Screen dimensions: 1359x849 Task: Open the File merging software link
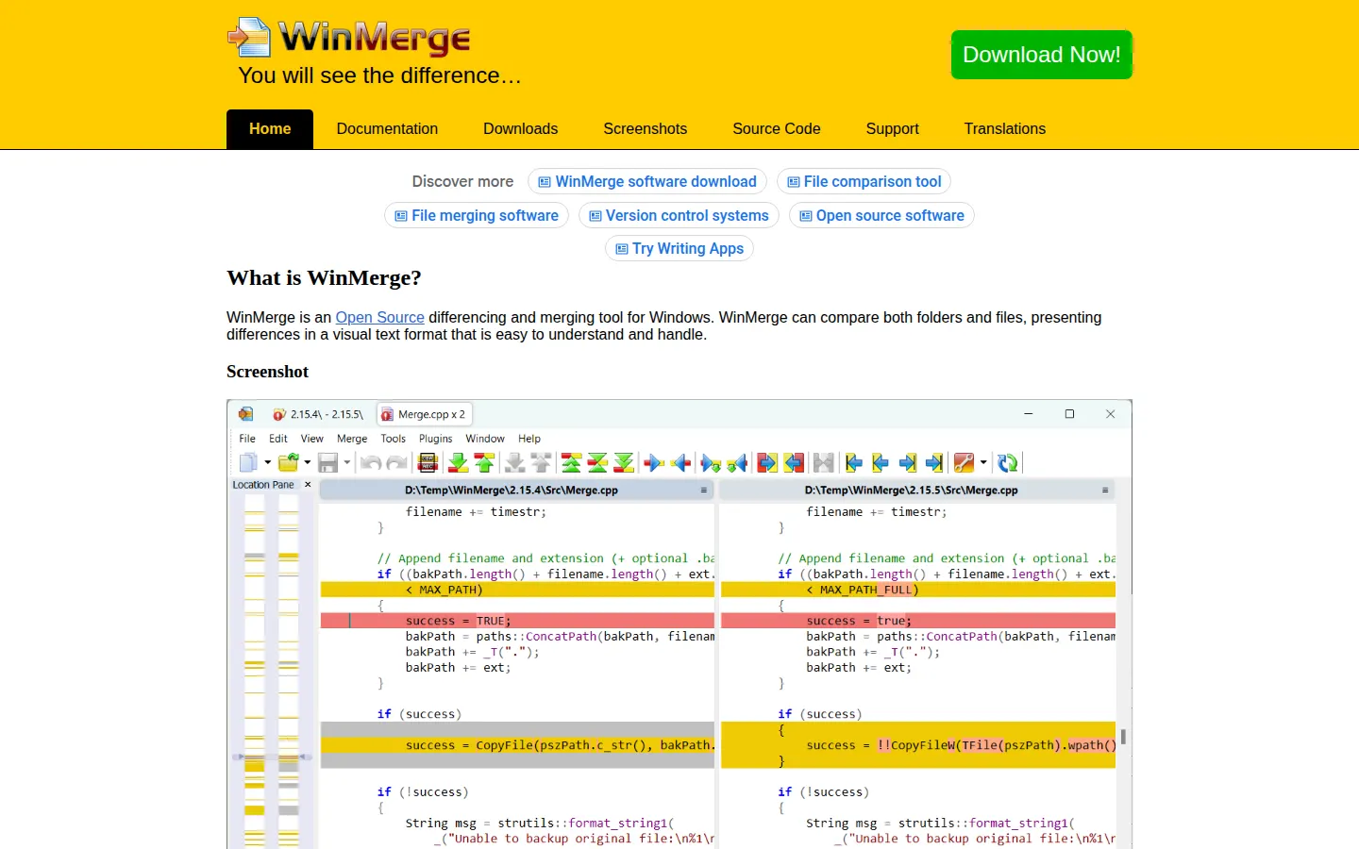point(477,215)
